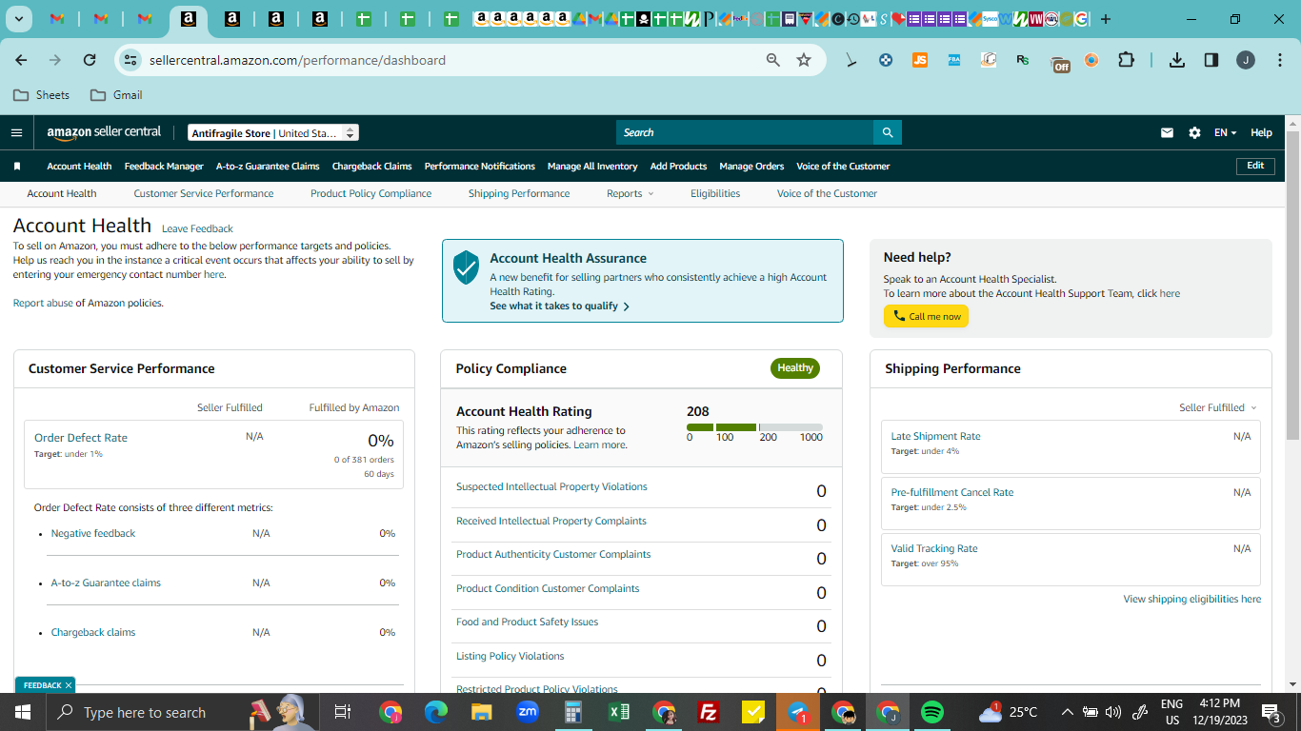Open the Help link in the header

tap(1261, 133)
